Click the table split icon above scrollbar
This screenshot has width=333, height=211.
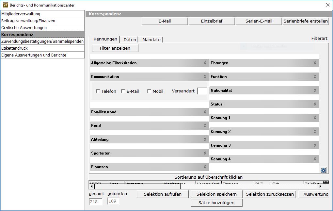[326, 182]
